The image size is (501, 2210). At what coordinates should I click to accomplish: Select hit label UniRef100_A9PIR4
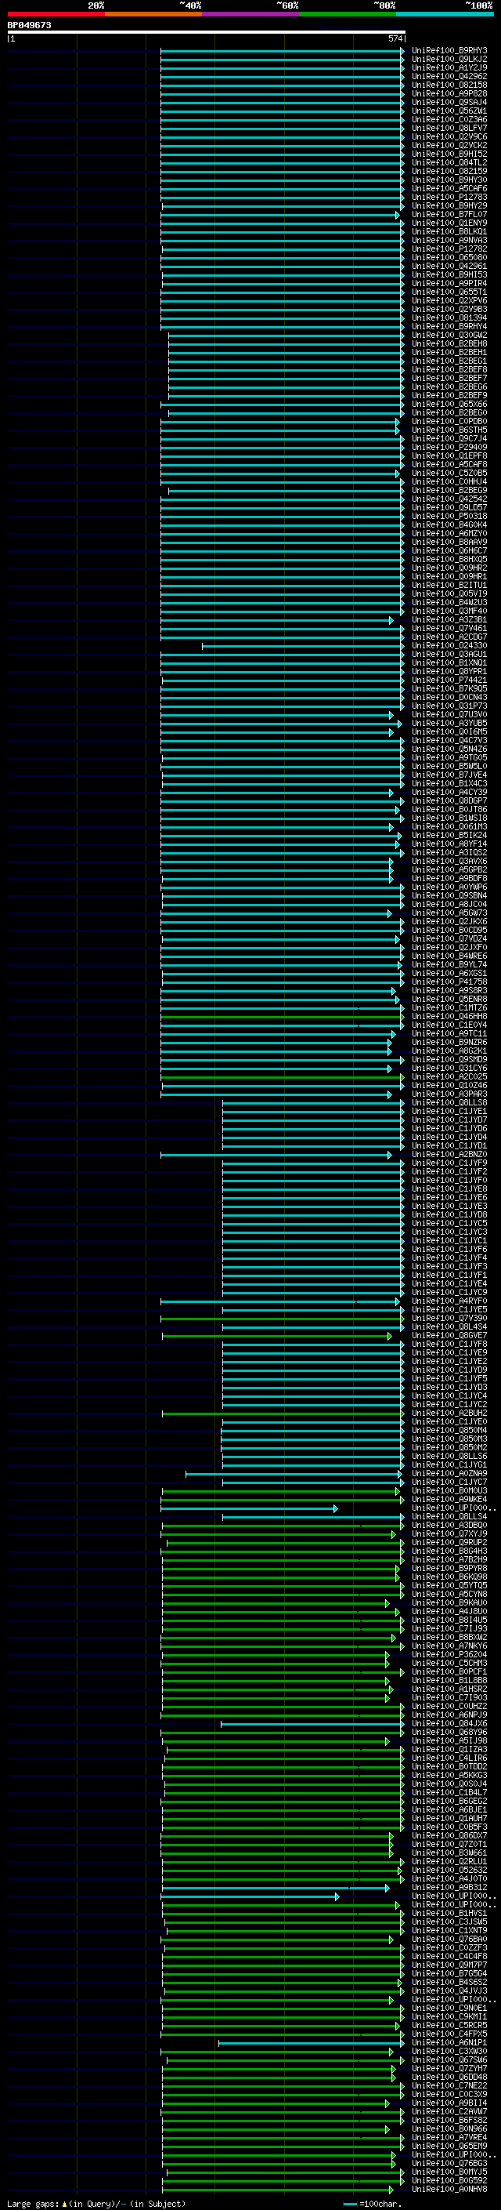pos(449,283)
